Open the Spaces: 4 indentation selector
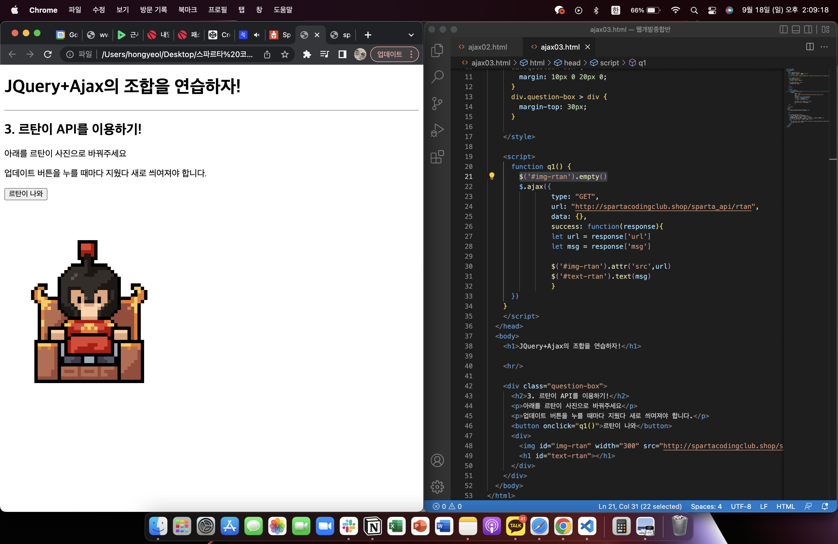 click(706, 506)
